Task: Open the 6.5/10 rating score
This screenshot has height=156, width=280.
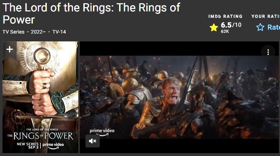Action: coord(231,25)
